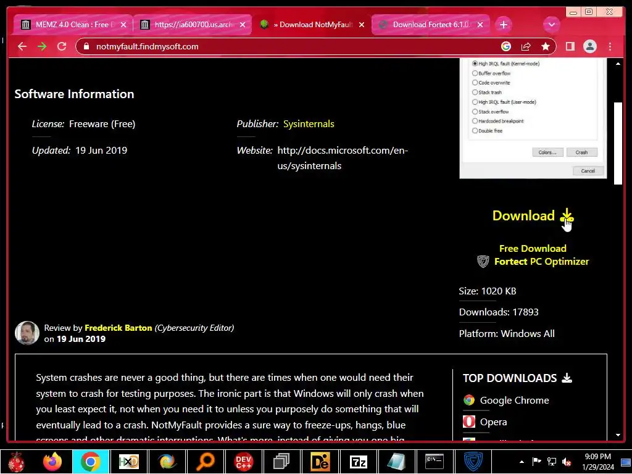This screenshot has height=474, width=632.
Task: Click the scrollbar up arrow
Action: coord(618,64)
